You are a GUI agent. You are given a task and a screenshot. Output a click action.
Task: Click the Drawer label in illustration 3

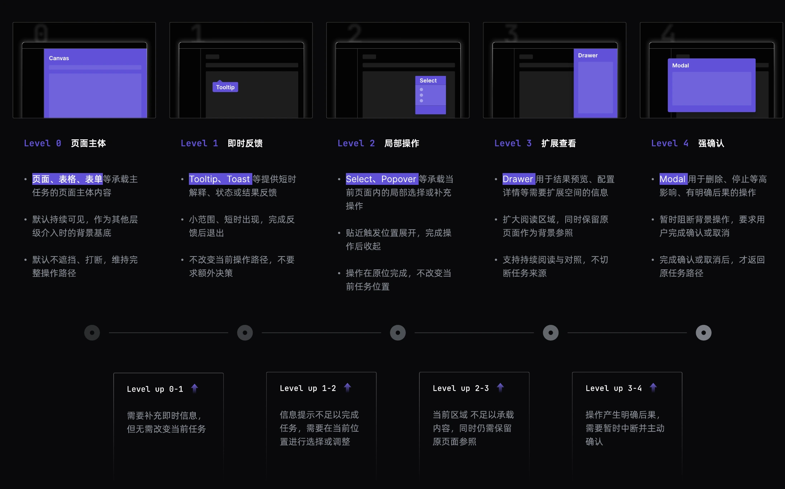click(x=588, y=56)
